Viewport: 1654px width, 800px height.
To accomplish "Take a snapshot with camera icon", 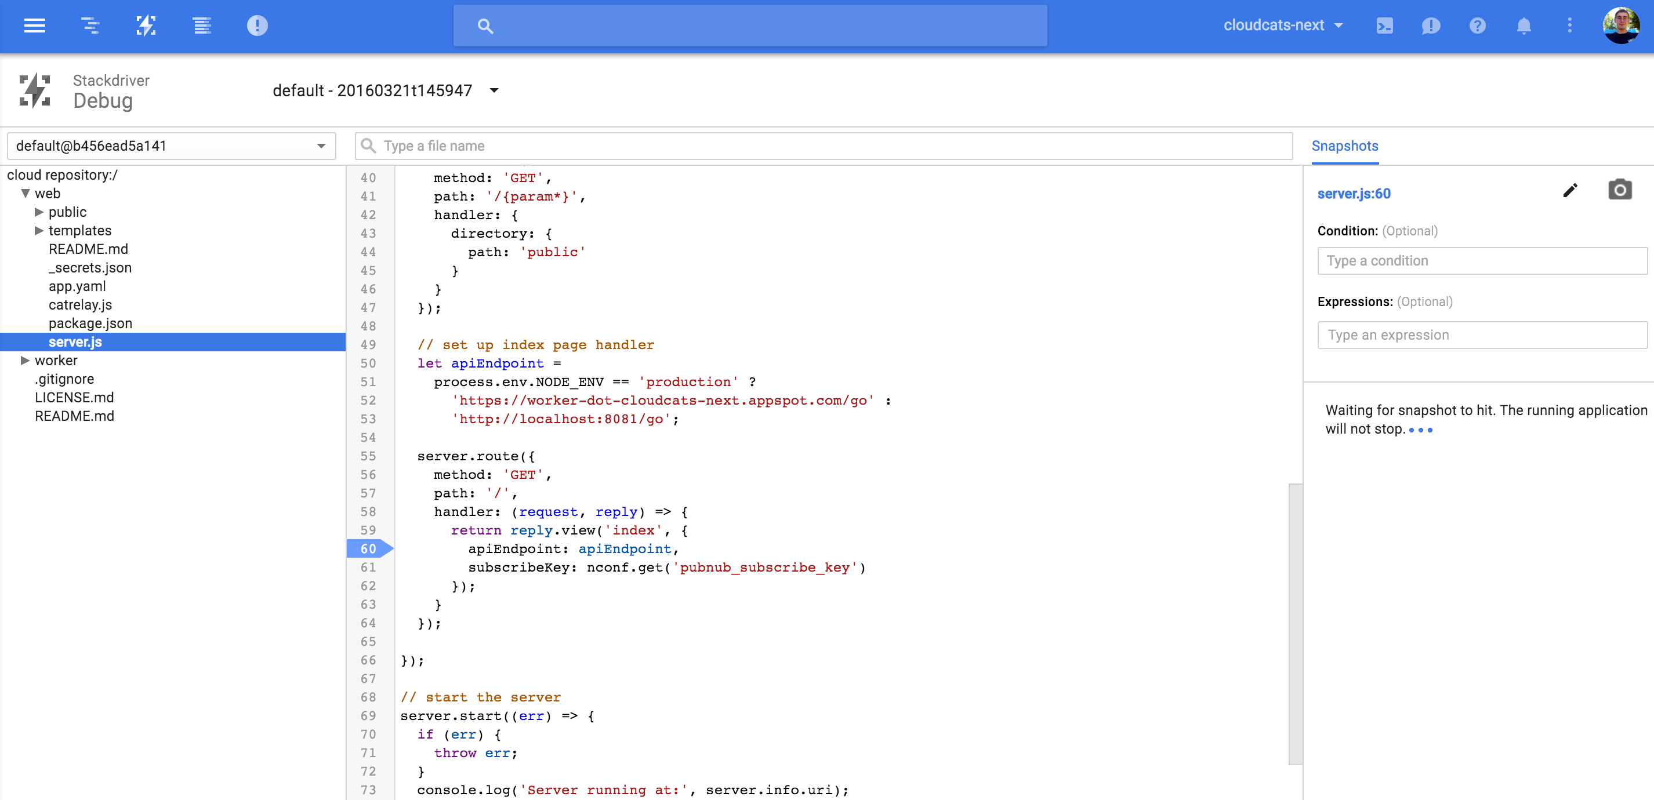I will click(1619, 190).
